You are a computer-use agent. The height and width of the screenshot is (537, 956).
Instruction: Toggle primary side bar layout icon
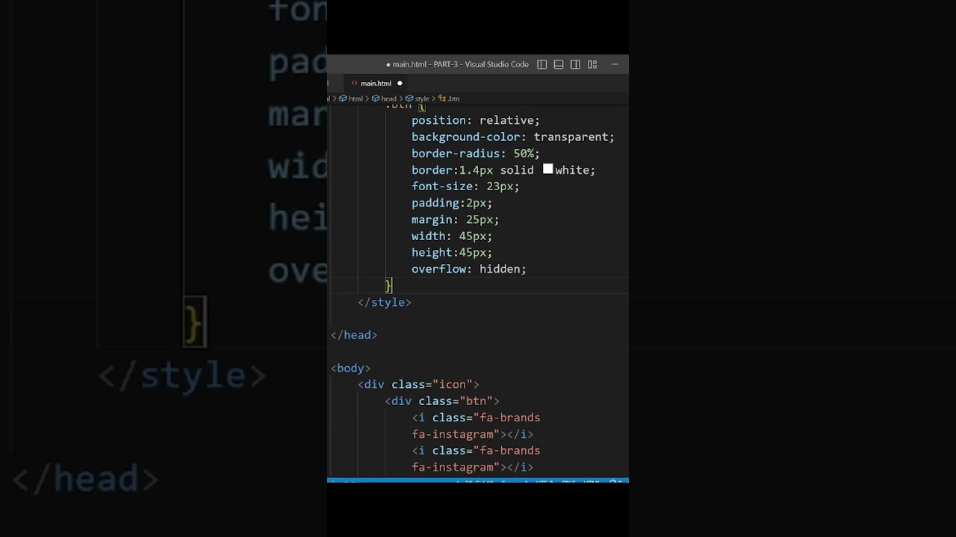(x=542, y=65)
